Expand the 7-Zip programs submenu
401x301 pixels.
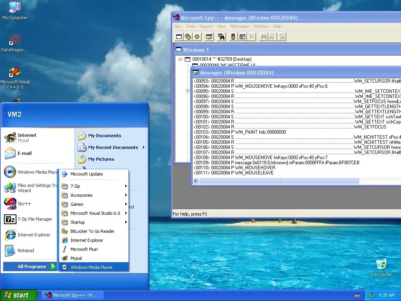[x=94, y=186]
